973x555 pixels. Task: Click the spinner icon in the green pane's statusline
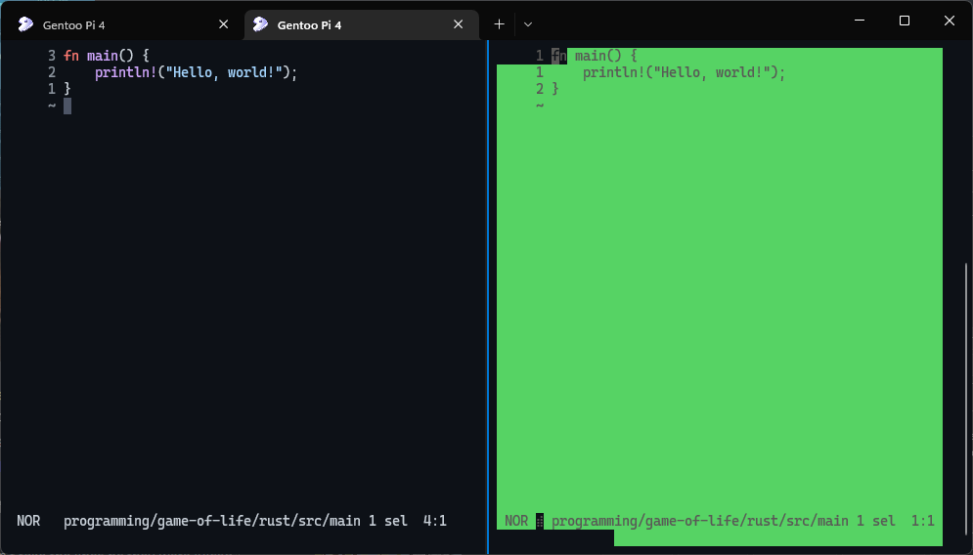click(x=540, y=521)
